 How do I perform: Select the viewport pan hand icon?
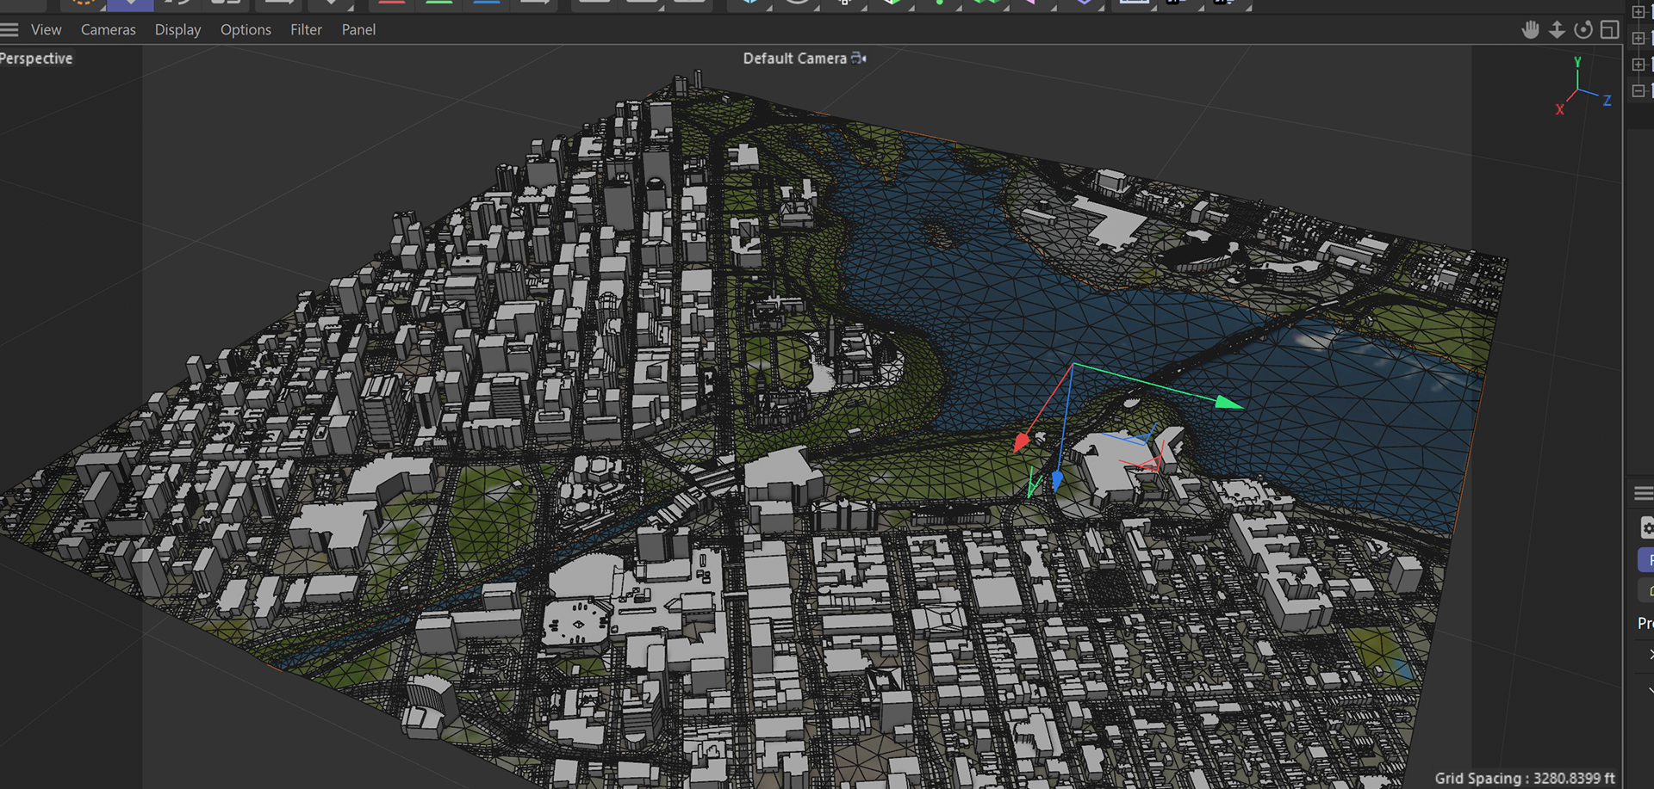point(1530,30)
